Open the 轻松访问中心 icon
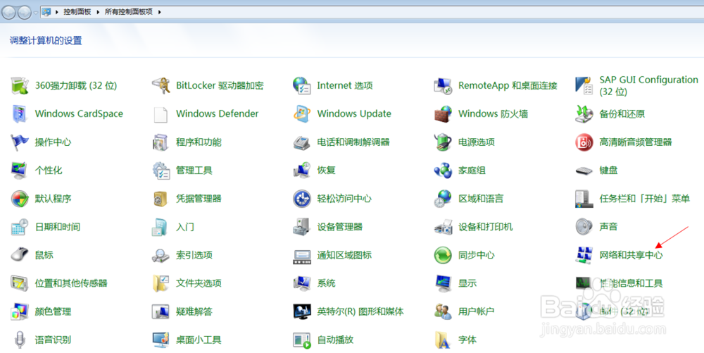 (x=302, y=199)
